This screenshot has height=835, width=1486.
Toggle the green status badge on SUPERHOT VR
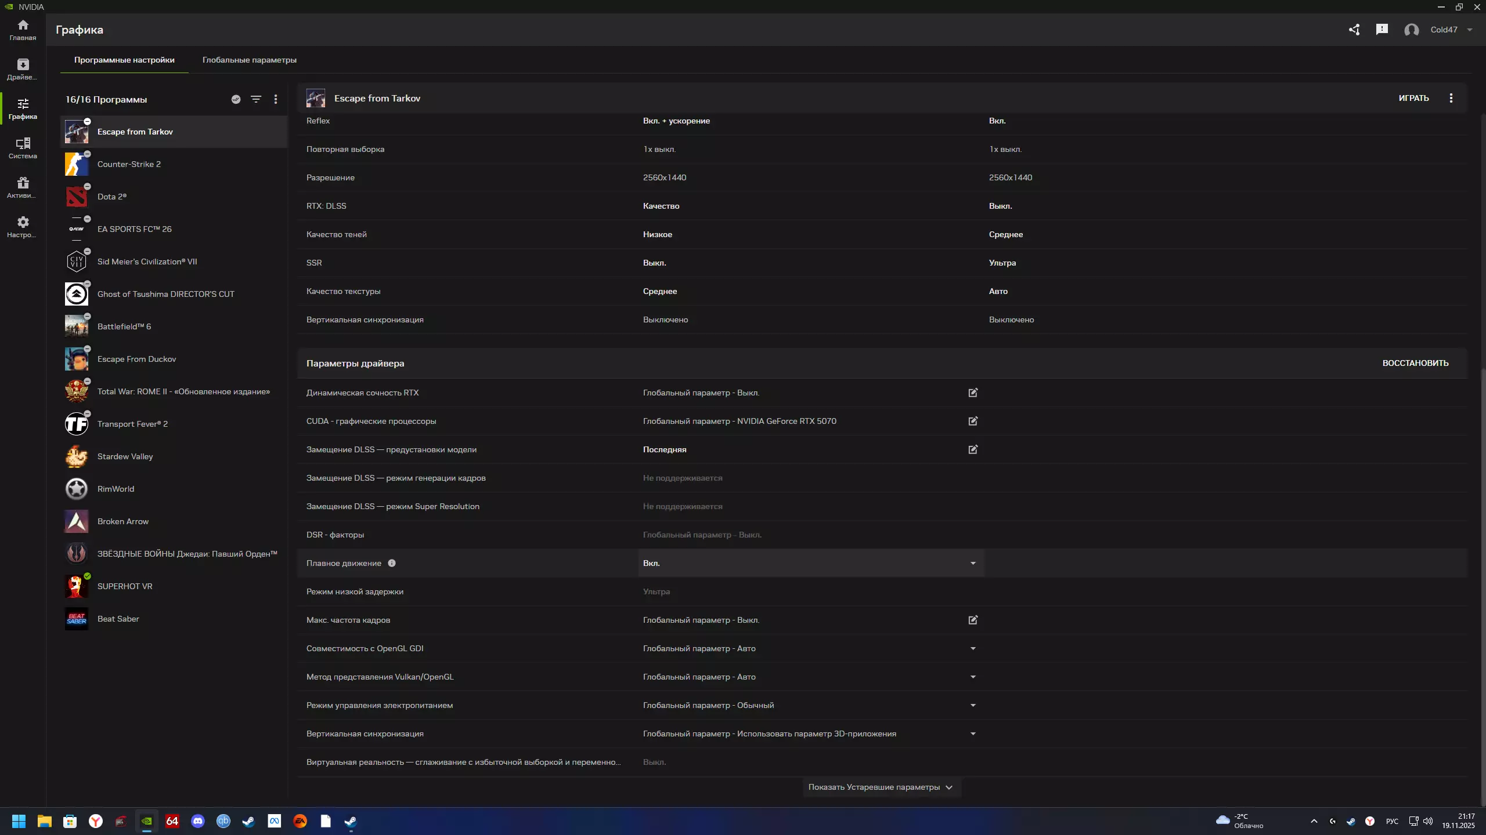pyautogui.click(x=88, y=576)
